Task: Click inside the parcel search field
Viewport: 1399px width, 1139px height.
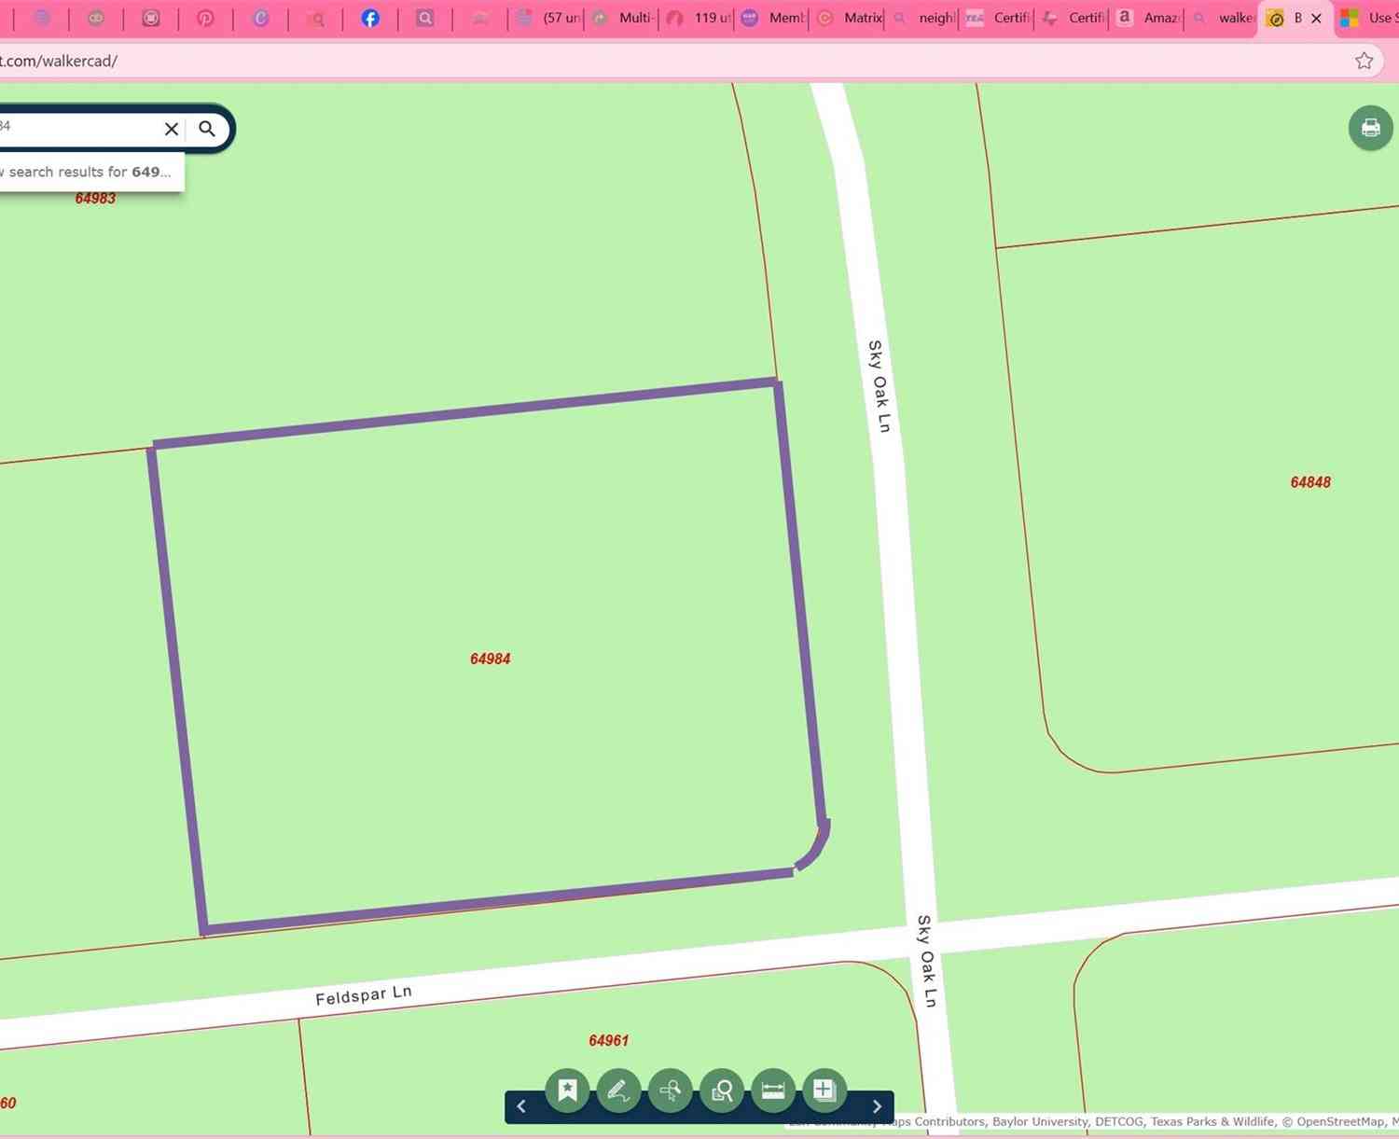Action: coord(79,128)
